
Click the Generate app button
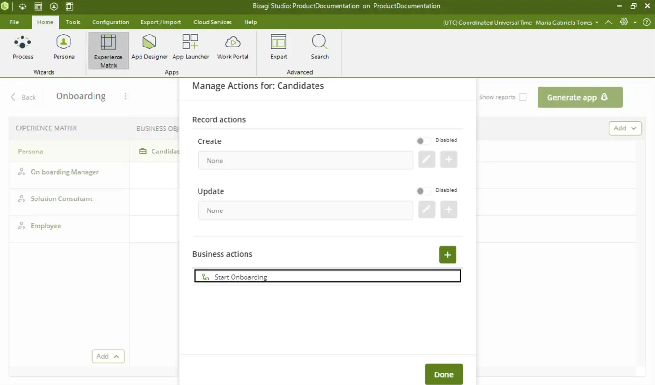click(x=580, y=97)
